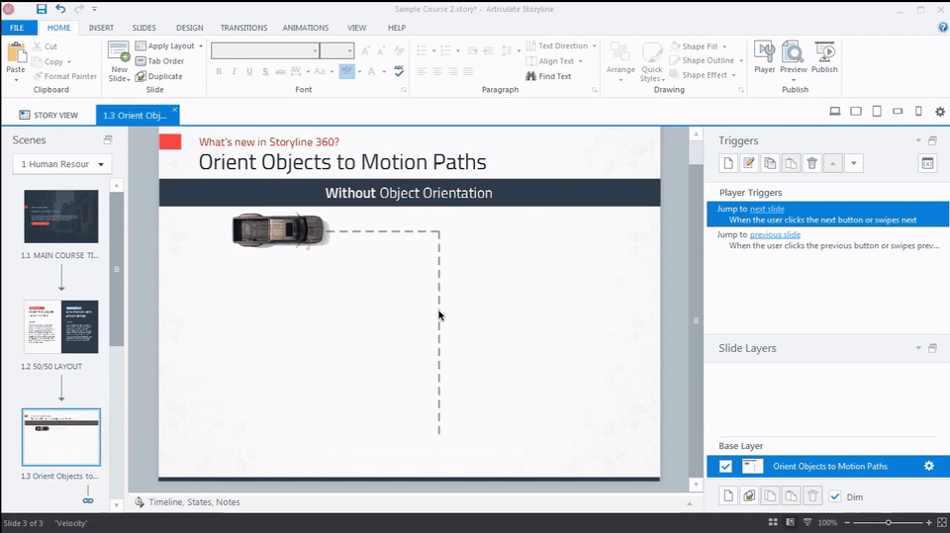Delete the selected trigger
The height and width of the screenshot is (533, 950).
tap(811, 163)
